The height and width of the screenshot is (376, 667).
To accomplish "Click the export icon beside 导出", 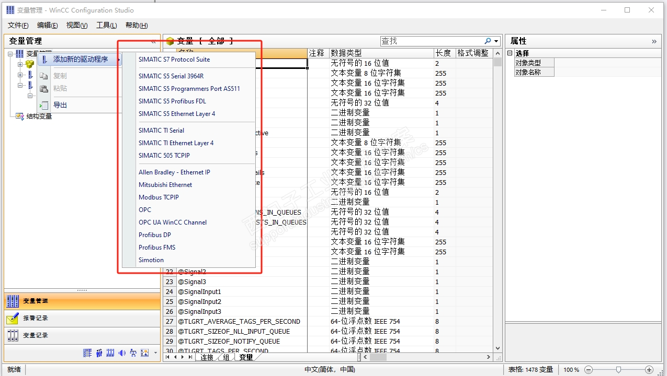I will click(x=44, y=105).
